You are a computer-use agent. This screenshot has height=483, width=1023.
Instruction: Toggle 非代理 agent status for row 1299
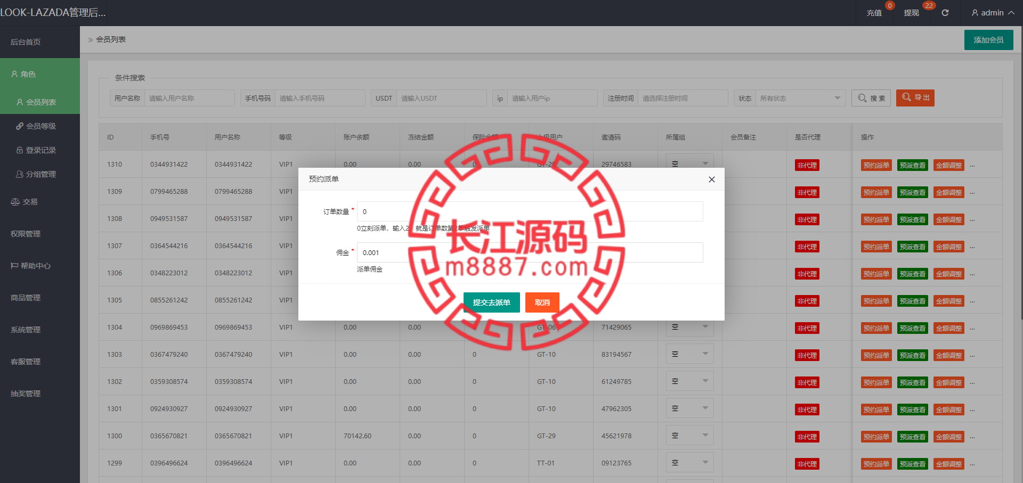coord(807,464)
